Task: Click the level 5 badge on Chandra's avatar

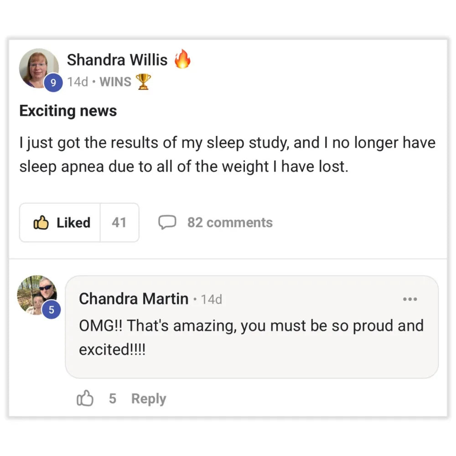Action: tap(51, 310)
